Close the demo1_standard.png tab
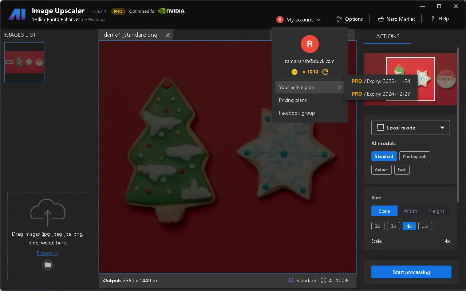This screenshot has height=291, width=466. 168,35
